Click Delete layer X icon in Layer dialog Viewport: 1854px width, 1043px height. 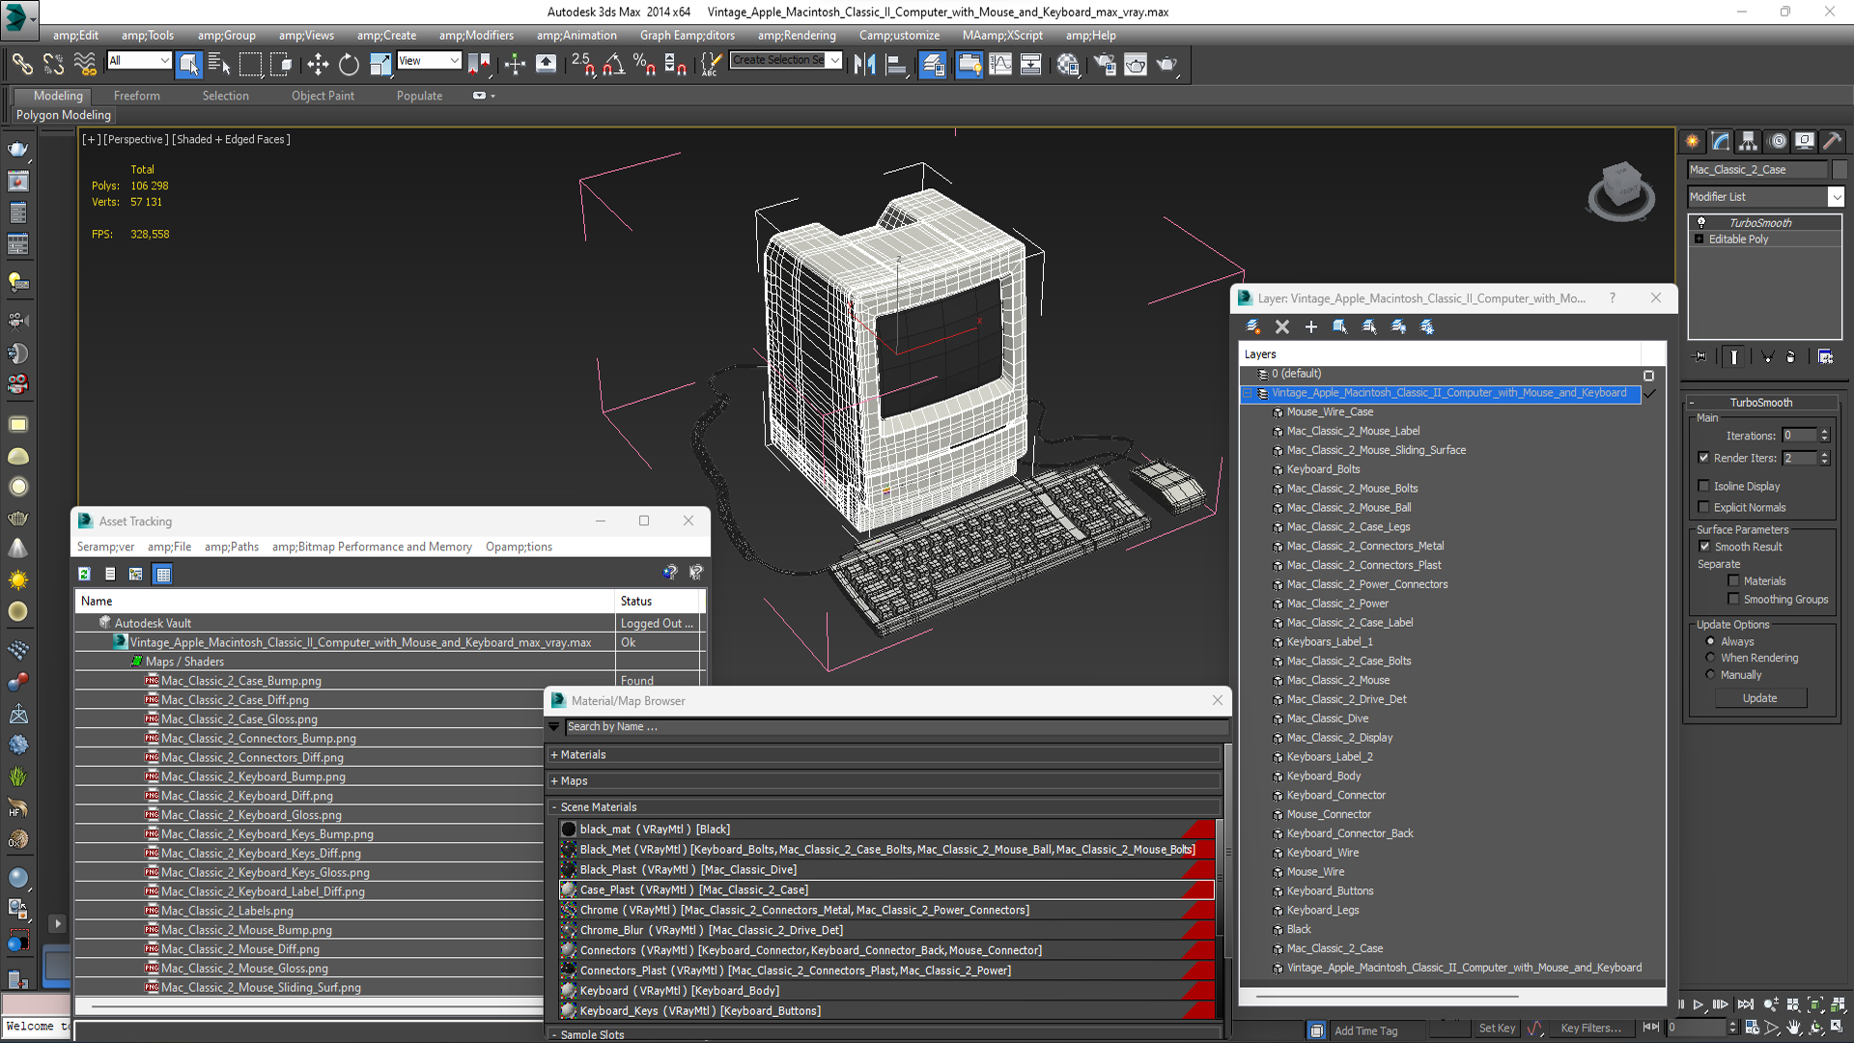tap(1282, 327)
